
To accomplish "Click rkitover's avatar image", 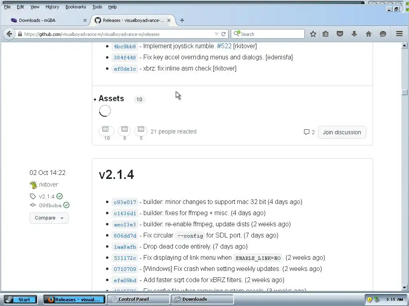I will pyautogui.click(x=34, y=185).
